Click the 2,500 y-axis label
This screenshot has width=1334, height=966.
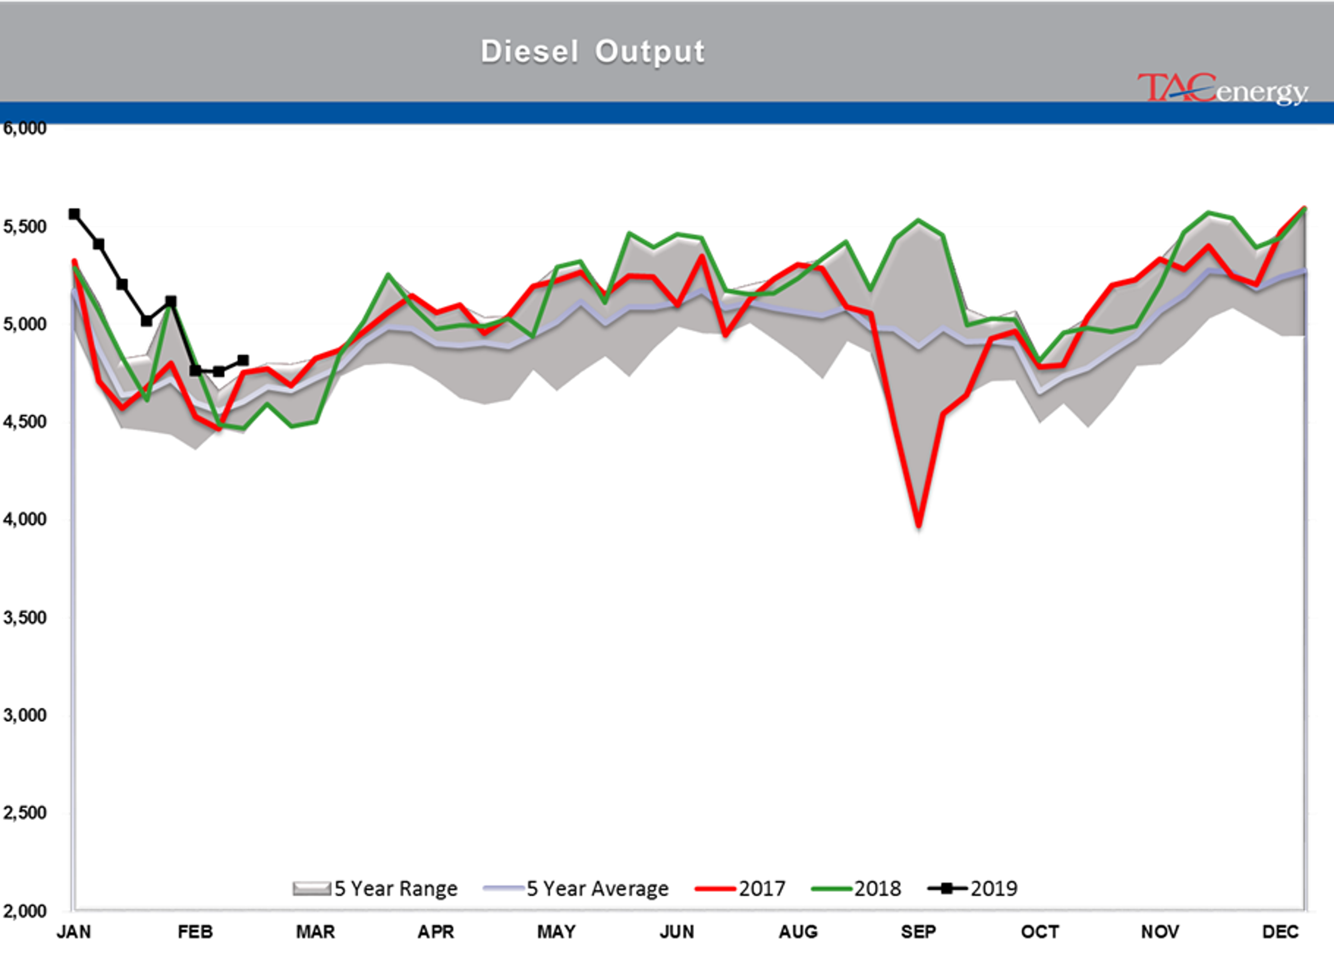[25, 813]
